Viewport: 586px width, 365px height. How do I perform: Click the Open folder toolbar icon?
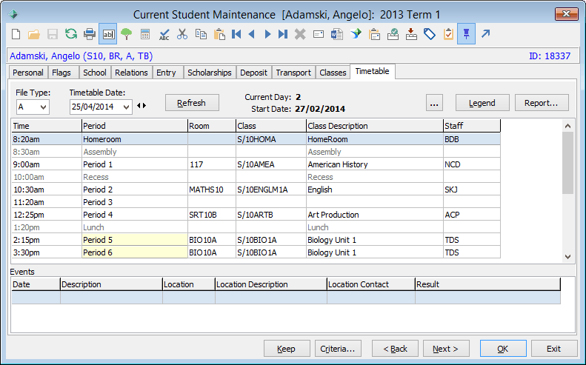pyautogui.click(x=33, y=34)
